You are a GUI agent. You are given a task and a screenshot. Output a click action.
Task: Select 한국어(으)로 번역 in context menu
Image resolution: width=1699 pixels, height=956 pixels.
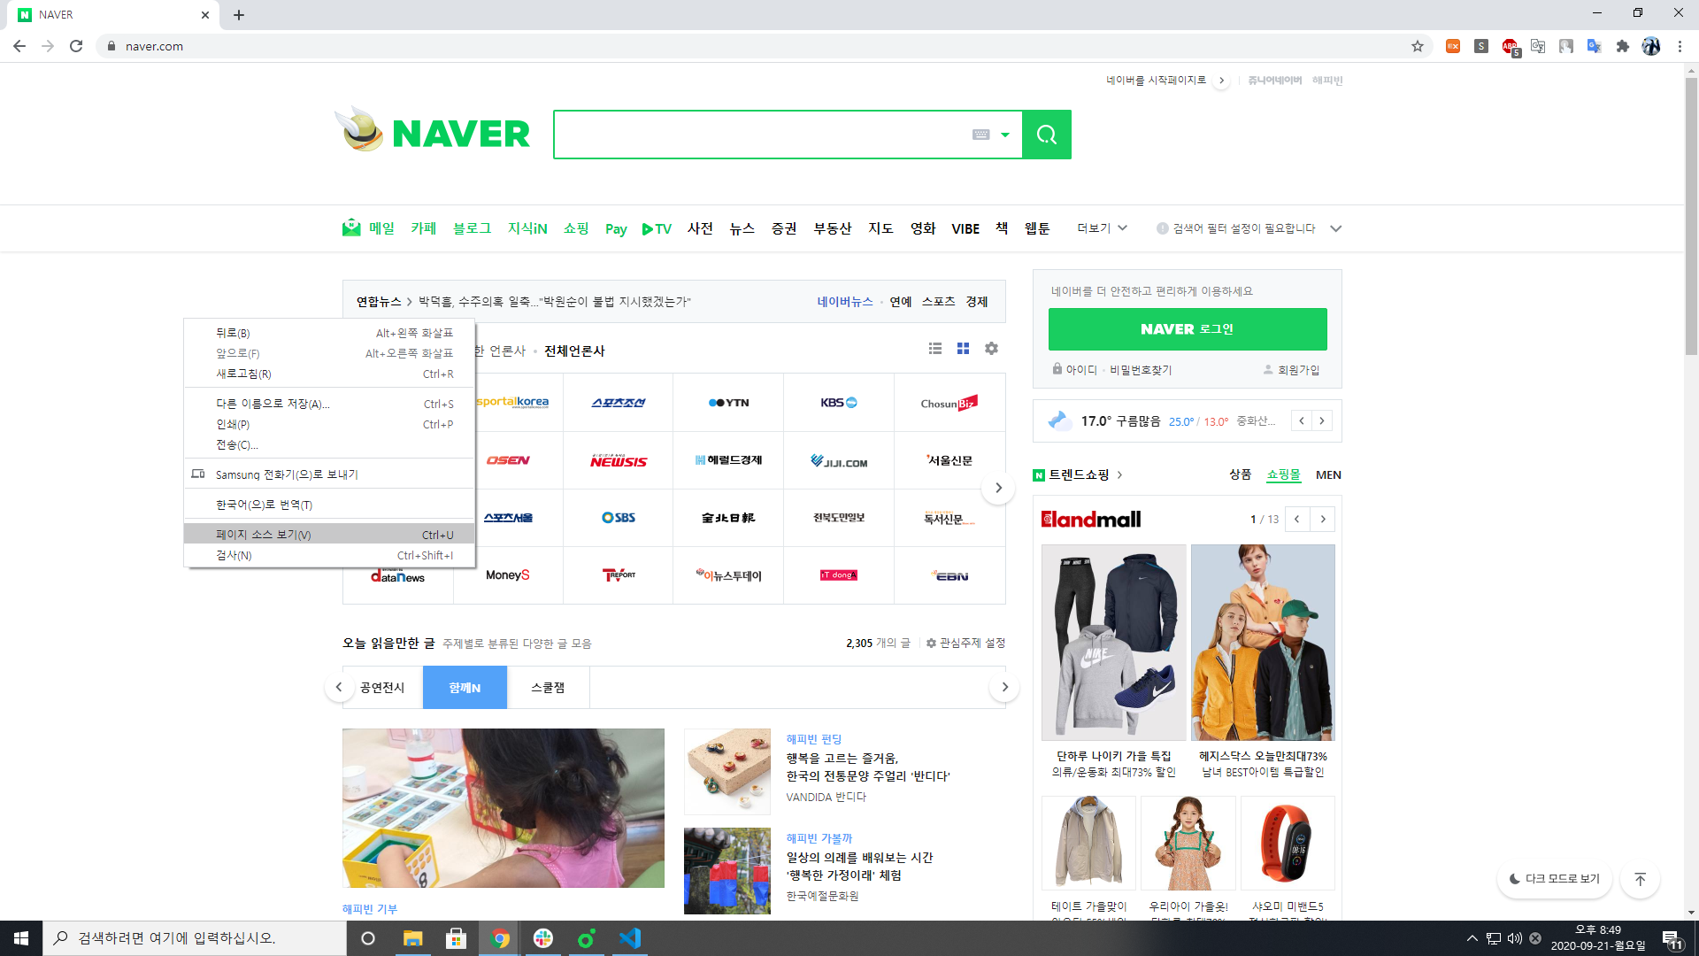(x=329, y=505)
